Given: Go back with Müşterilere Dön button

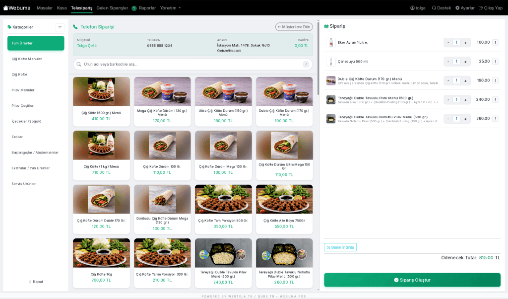Looking at the screenshot, I should pos(294,27).
